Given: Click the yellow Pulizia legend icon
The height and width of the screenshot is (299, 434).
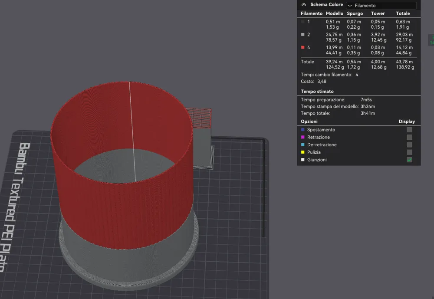Looking at the screenshot, I should pos(302,152).
